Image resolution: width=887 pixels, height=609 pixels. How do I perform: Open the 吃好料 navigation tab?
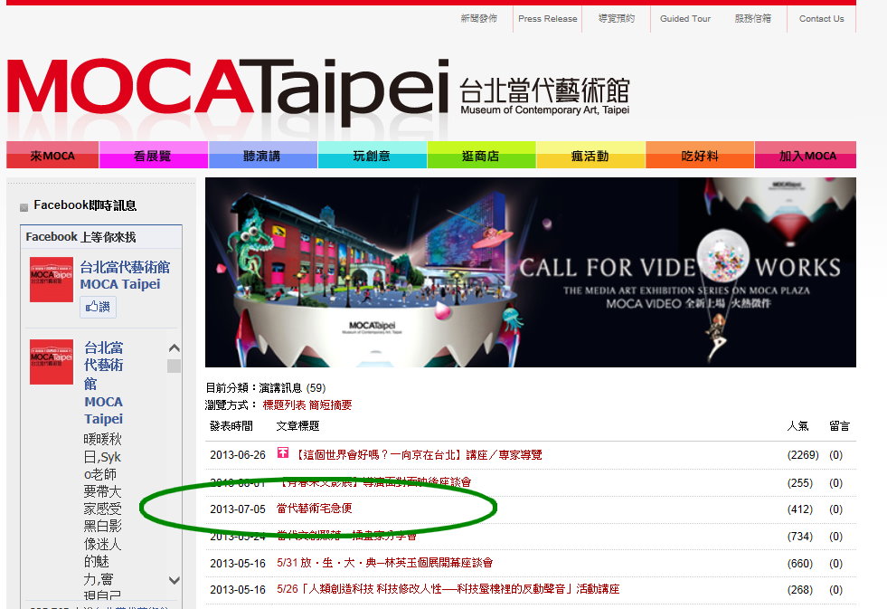pyautogui.click(x=700, y=155)
